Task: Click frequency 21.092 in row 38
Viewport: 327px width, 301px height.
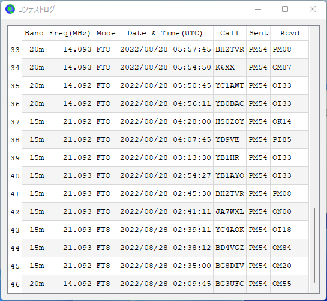Action: [77, 139]
